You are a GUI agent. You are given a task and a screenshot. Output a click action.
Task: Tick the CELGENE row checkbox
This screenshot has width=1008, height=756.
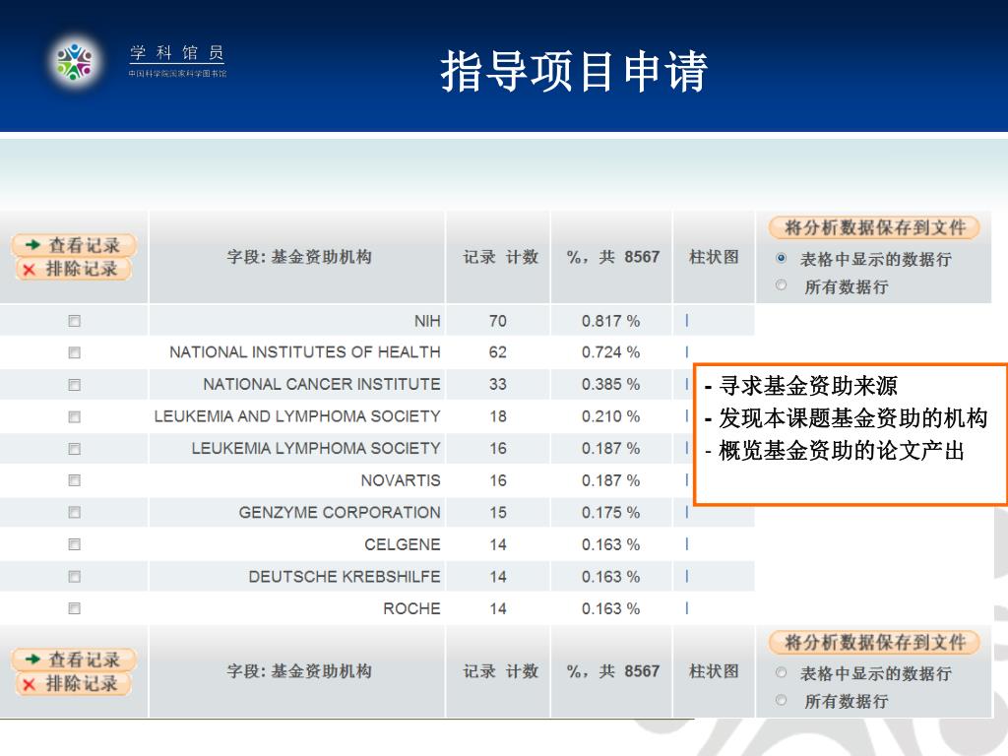(x=75, y=544)
